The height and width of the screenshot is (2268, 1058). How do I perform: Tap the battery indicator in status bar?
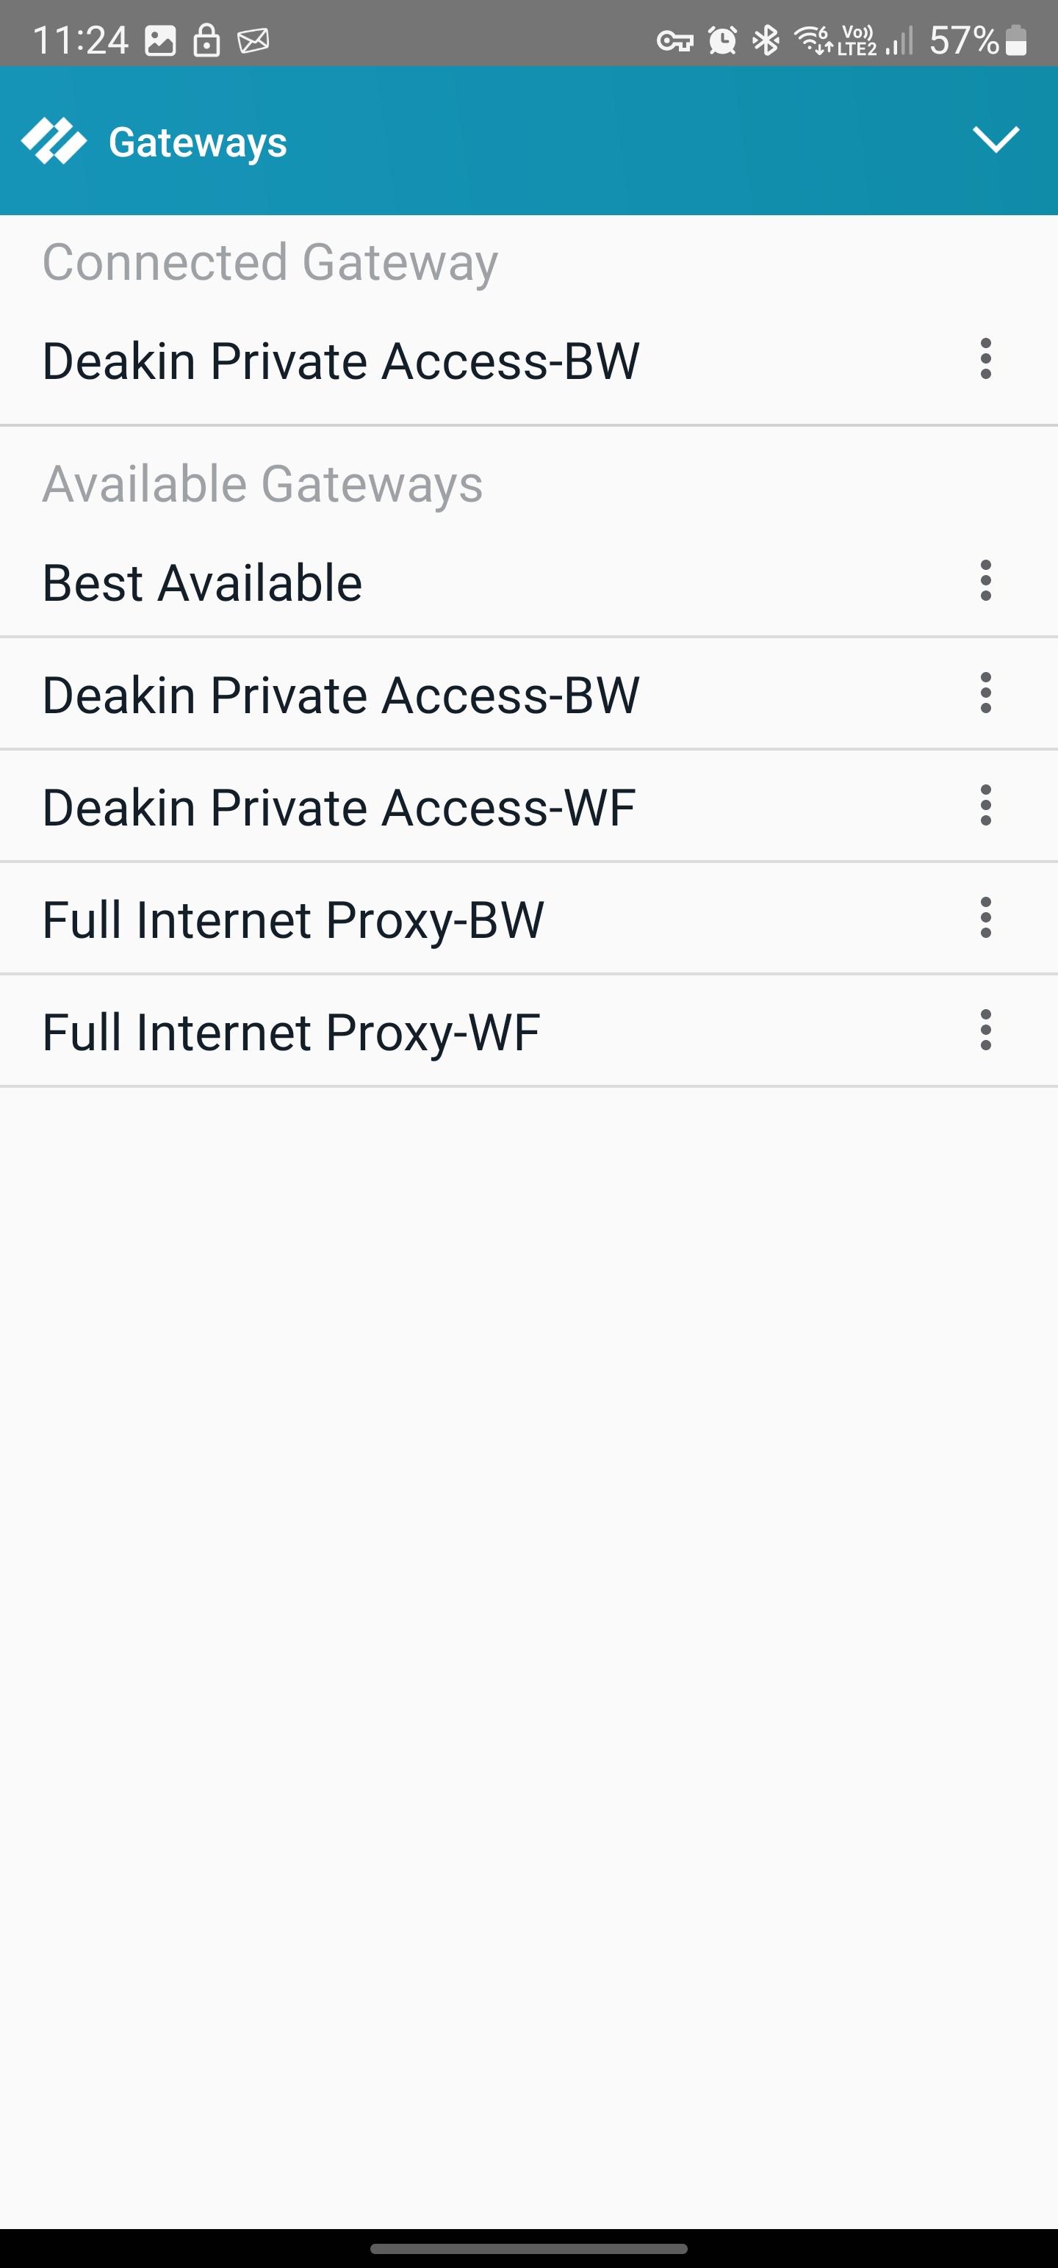(1015, 40)
